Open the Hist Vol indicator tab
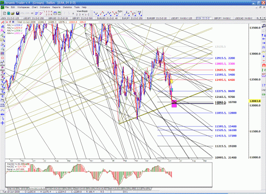Screen dimensions: 266x194 pos(18,188)
